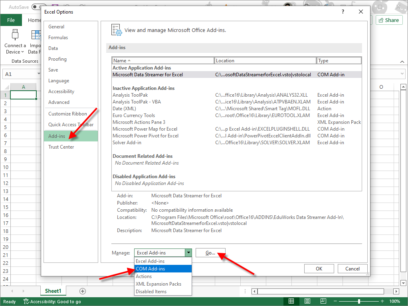This screenshot has width=408, height=306.
Task: Open the Proofing options category
Action: (71, 59)
